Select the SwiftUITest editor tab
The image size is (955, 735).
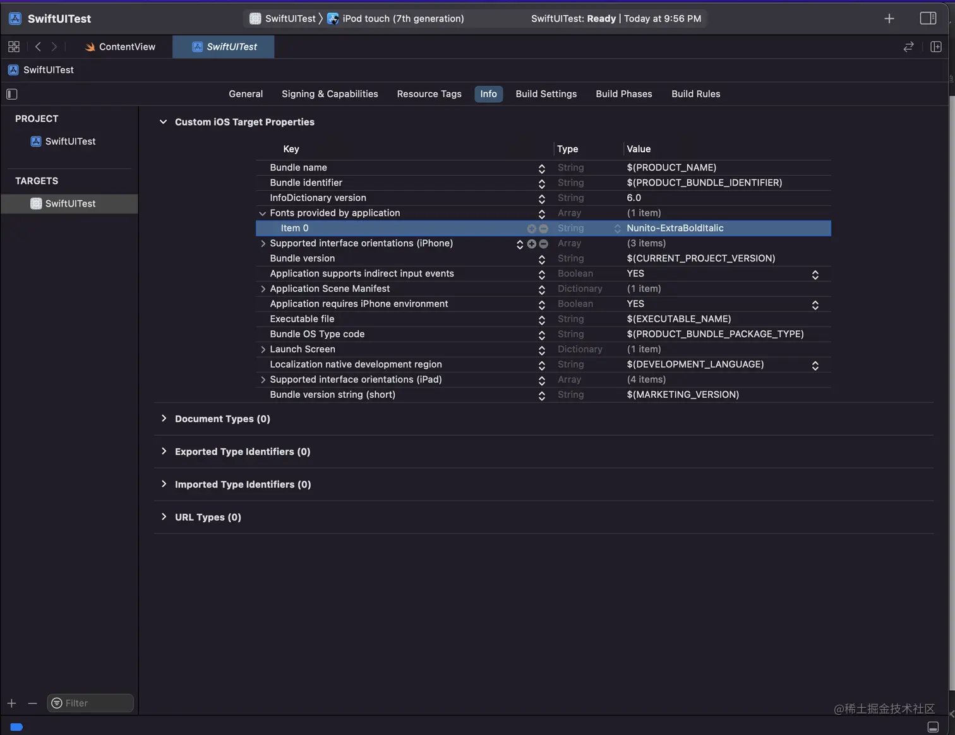[x=224, y=47]
